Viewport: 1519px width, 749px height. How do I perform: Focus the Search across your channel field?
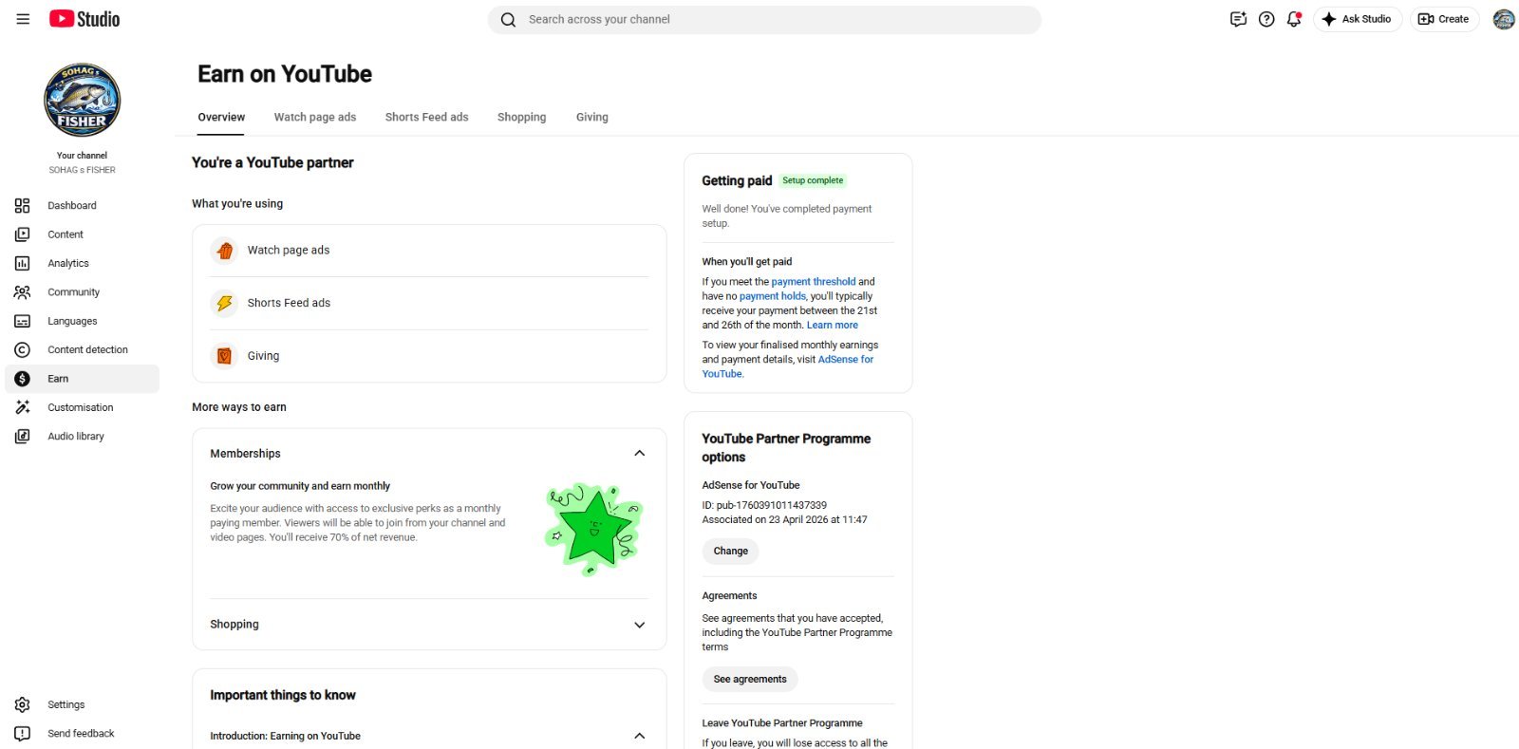point(764,20)
